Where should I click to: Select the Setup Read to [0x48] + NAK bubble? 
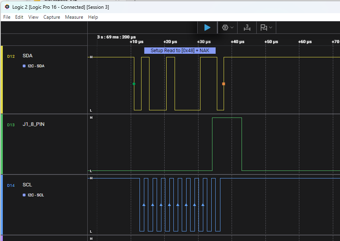pyautogui.click(x=180, y=51)
